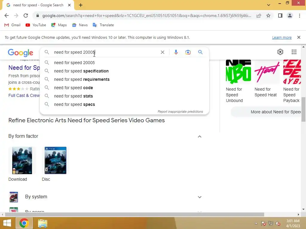Start voice search with the microphone icon

(176, 52)
